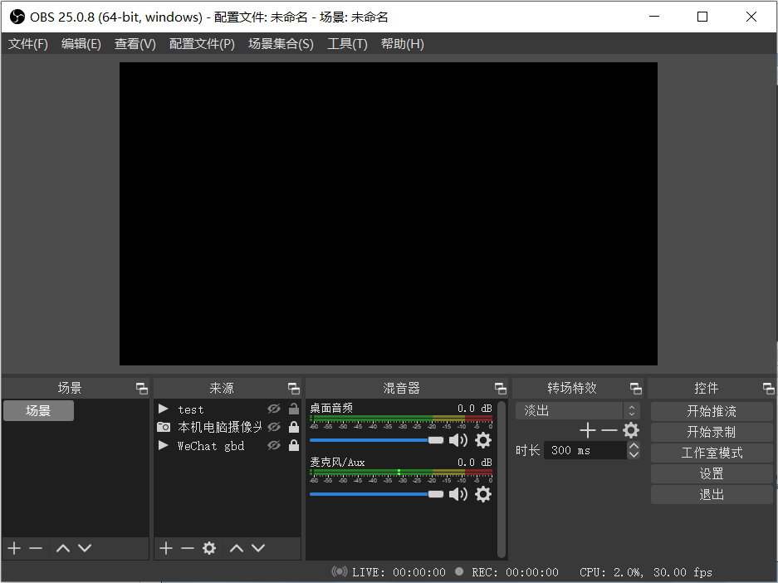Screen dimensions: 778x583
Task: Click the LIVE: 00:00:00 status text
Action: (399, 572)
